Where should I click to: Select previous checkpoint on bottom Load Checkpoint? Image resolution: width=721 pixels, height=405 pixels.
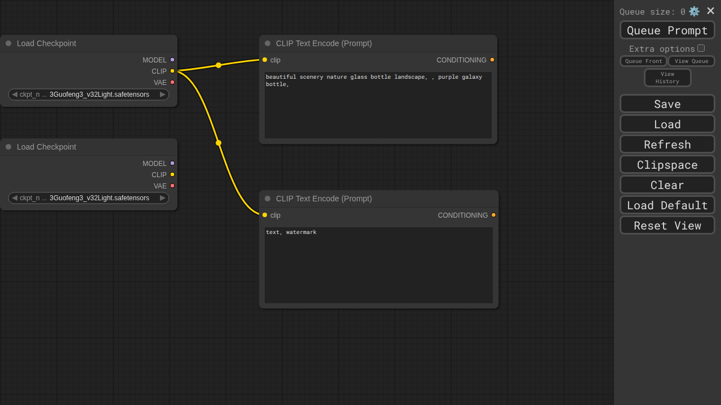click(15, 198)
